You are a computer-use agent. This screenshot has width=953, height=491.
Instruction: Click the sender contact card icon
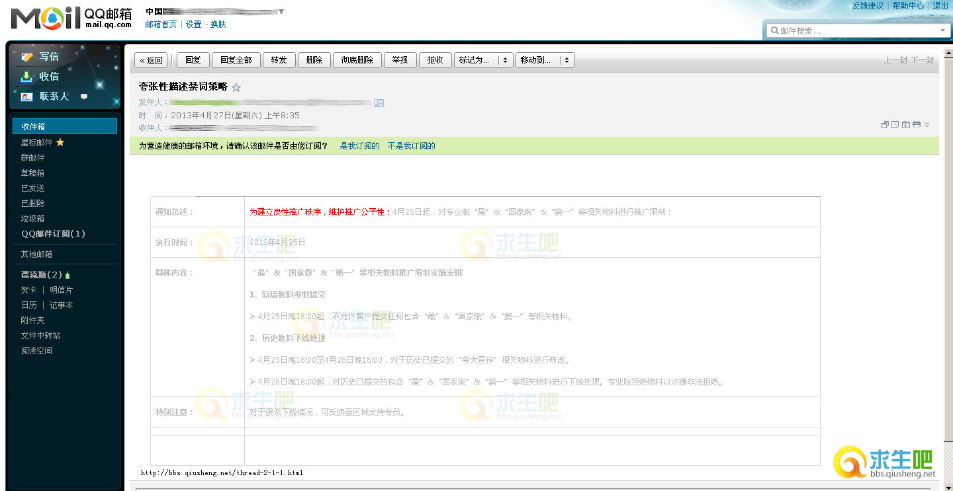pyautogui.click(x=379, y=102)
